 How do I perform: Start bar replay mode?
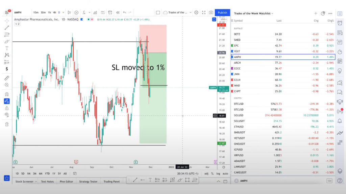[x=118, y=12]
